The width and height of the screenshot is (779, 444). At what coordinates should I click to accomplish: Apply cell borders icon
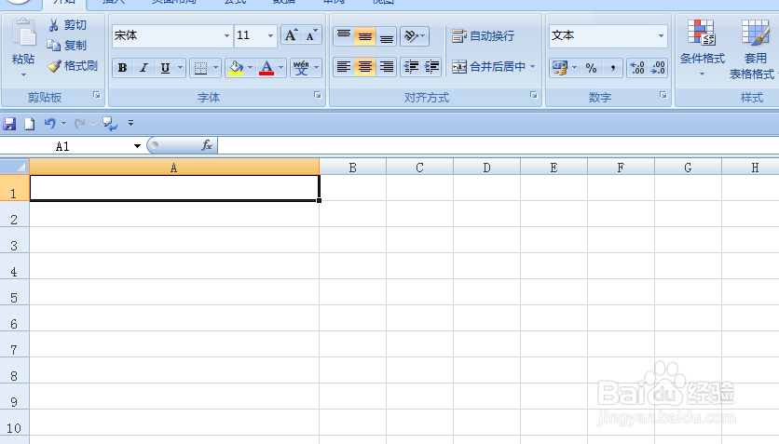click(x=200, y=68)
